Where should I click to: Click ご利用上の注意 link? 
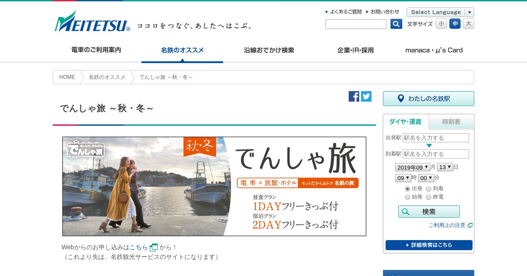[447, 225]
